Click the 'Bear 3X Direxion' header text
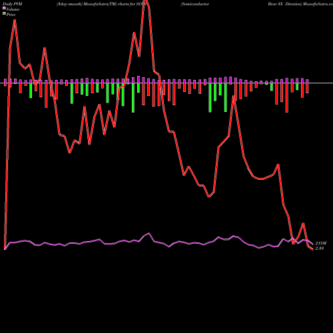 click(285, 4)
